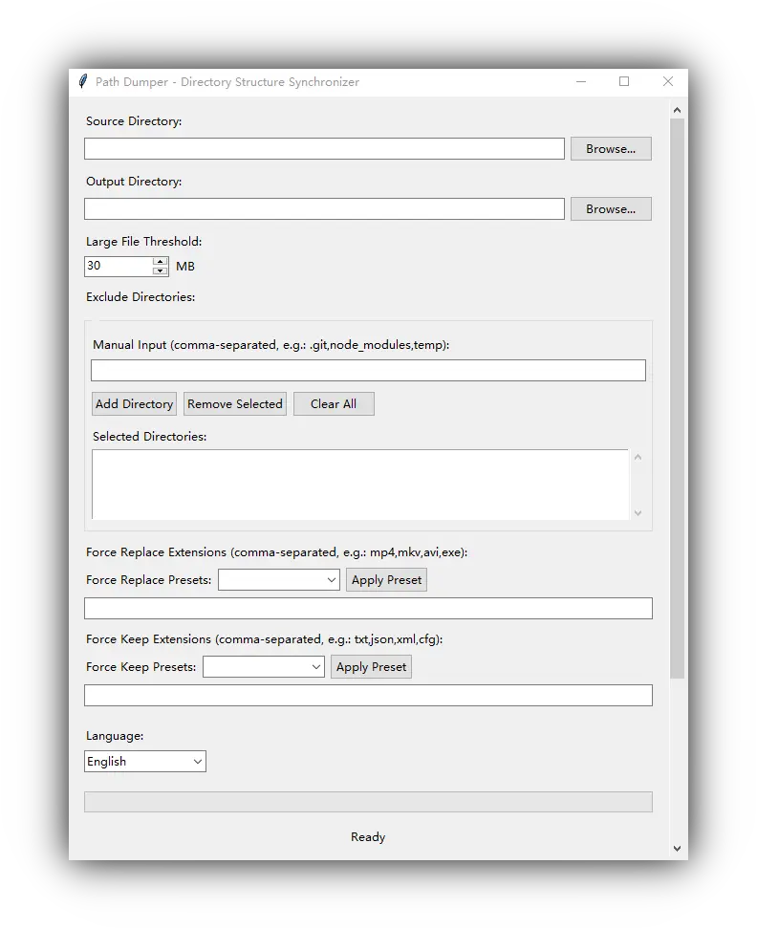This screenshot has width=757, height=929.
Task: Click the Force Replace Extensions text field
Action: [368, 609]
